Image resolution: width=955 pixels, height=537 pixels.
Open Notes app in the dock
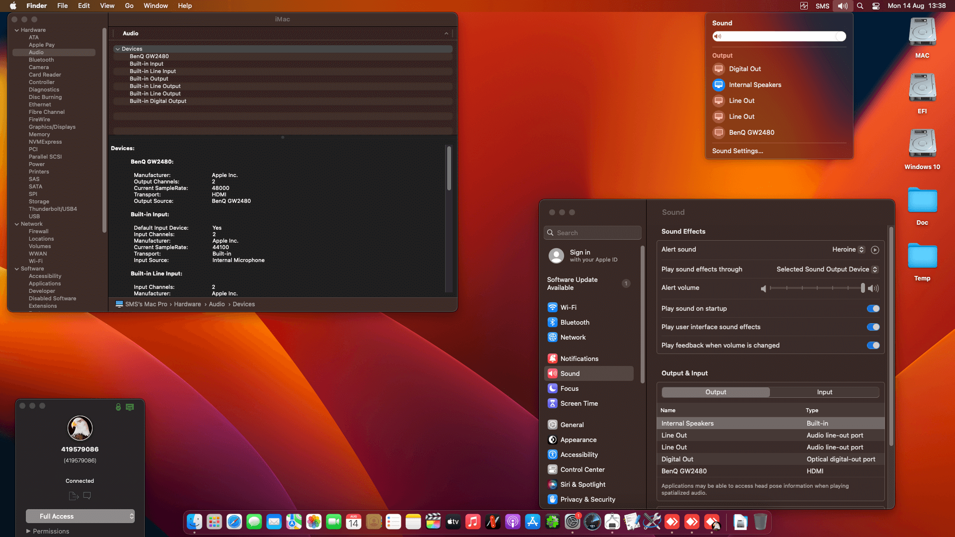click(413, 522)
